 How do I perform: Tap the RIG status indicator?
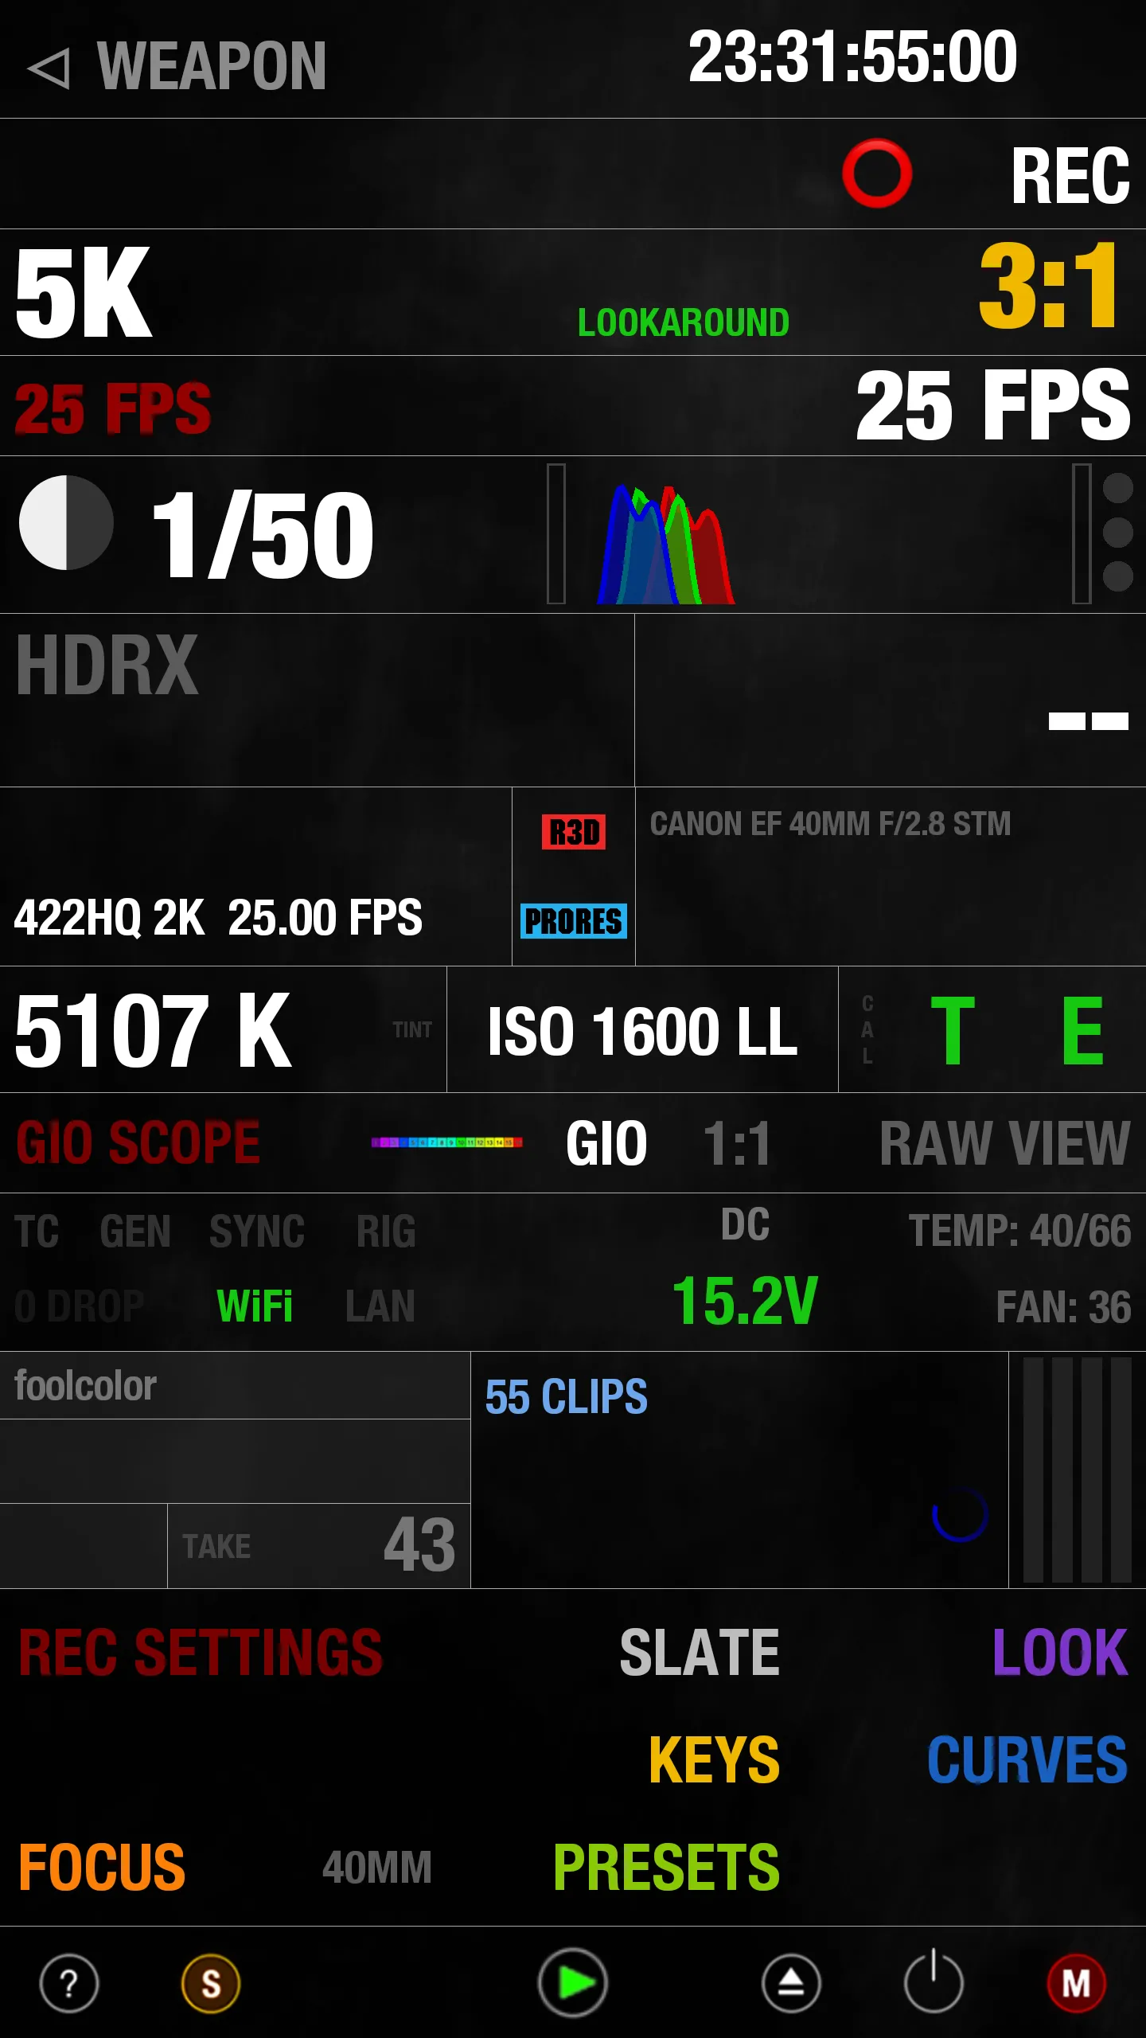[386, 1232]
